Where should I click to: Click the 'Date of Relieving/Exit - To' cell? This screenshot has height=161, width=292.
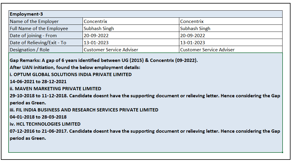click(x=46, y=42)
